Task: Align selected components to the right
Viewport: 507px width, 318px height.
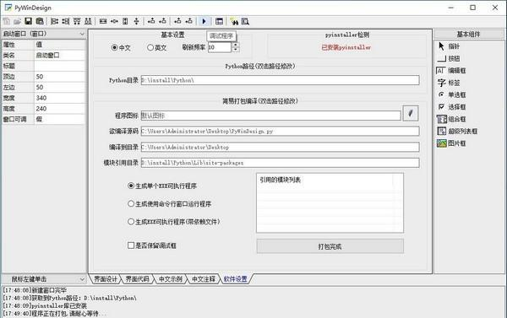Action: 66,21
